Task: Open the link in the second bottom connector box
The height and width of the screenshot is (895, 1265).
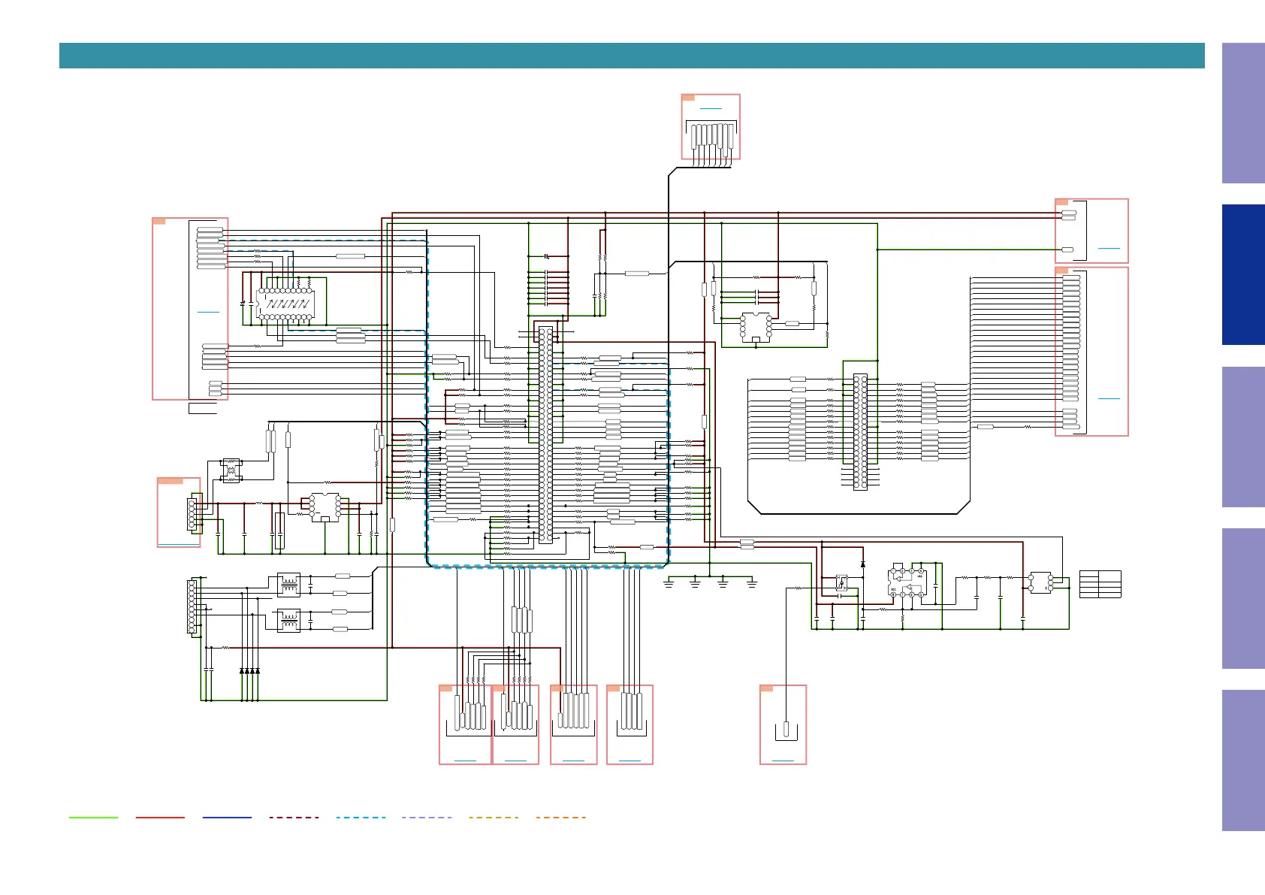Action: tap(516, 760)
